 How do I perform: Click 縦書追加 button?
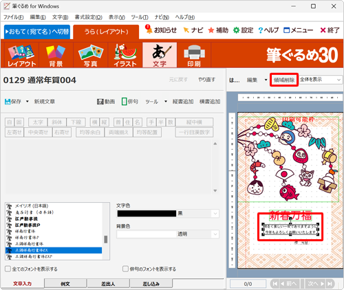coord(183,102)
